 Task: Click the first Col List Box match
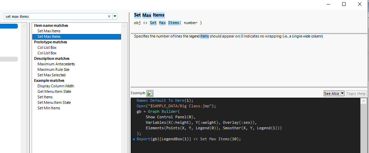(47, 47)
